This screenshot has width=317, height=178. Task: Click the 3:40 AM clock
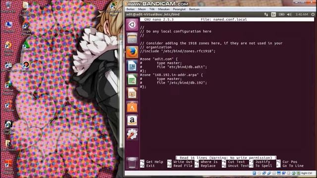(x=302, y=14)
